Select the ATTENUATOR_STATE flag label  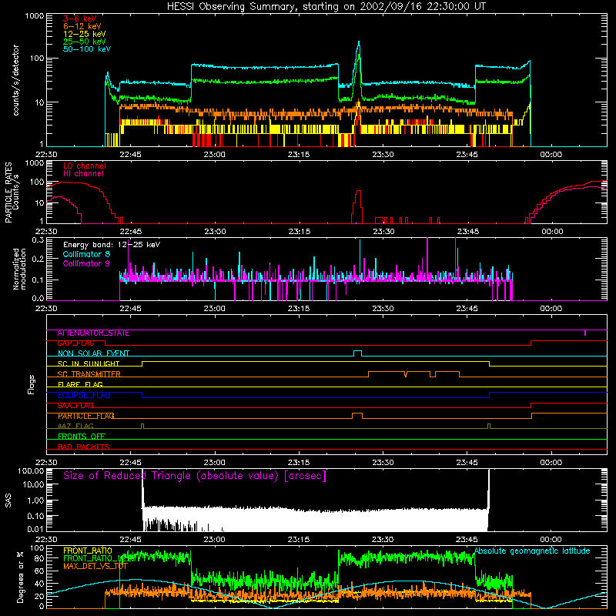click(93, 333)
